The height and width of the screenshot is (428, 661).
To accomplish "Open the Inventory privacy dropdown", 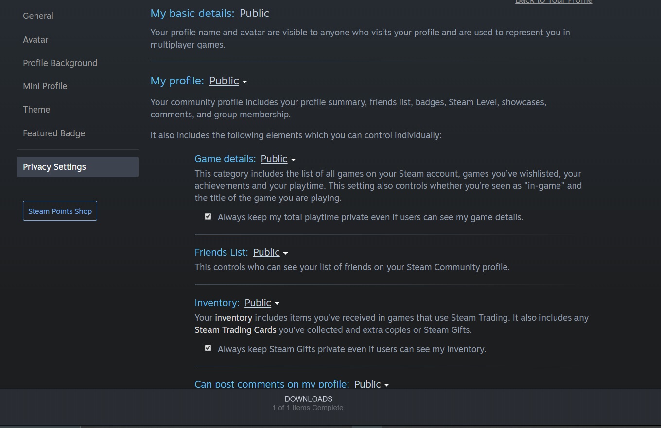I will 261,303.
